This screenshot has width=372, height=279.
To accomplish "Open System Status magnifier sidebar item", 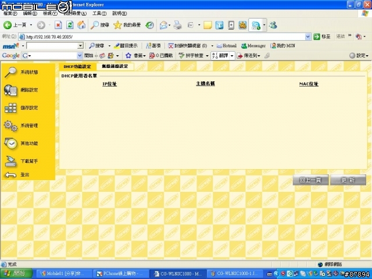I will 22,72.
